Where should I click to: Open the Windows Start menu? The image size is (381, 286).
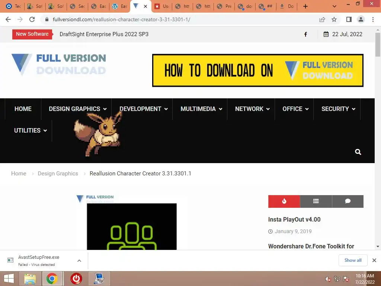point(9,279)
